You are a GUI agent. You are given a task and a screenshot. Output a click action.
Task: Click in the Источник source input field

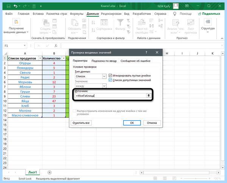pyautogui.click(x=110, y=96)
